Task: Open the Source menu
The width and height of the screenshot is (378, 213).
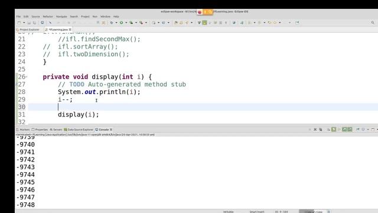Action: pos(35,17)
